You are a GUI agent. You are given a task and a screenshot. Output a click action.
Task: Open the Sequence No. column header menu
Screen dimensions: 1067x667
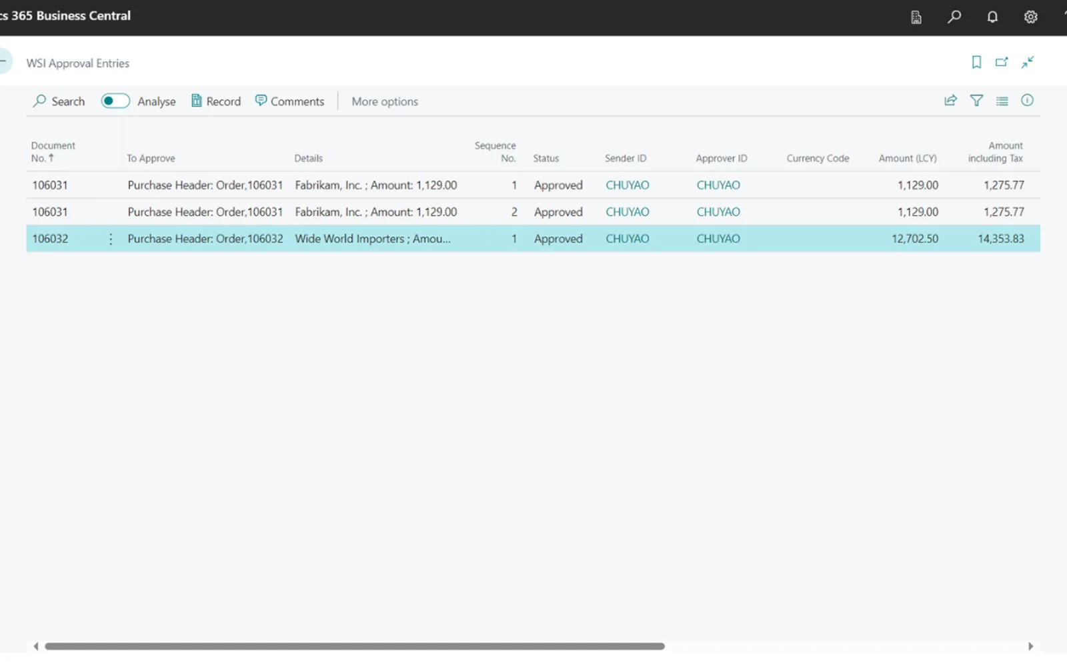pyautogui.click(x=495, y=152)
